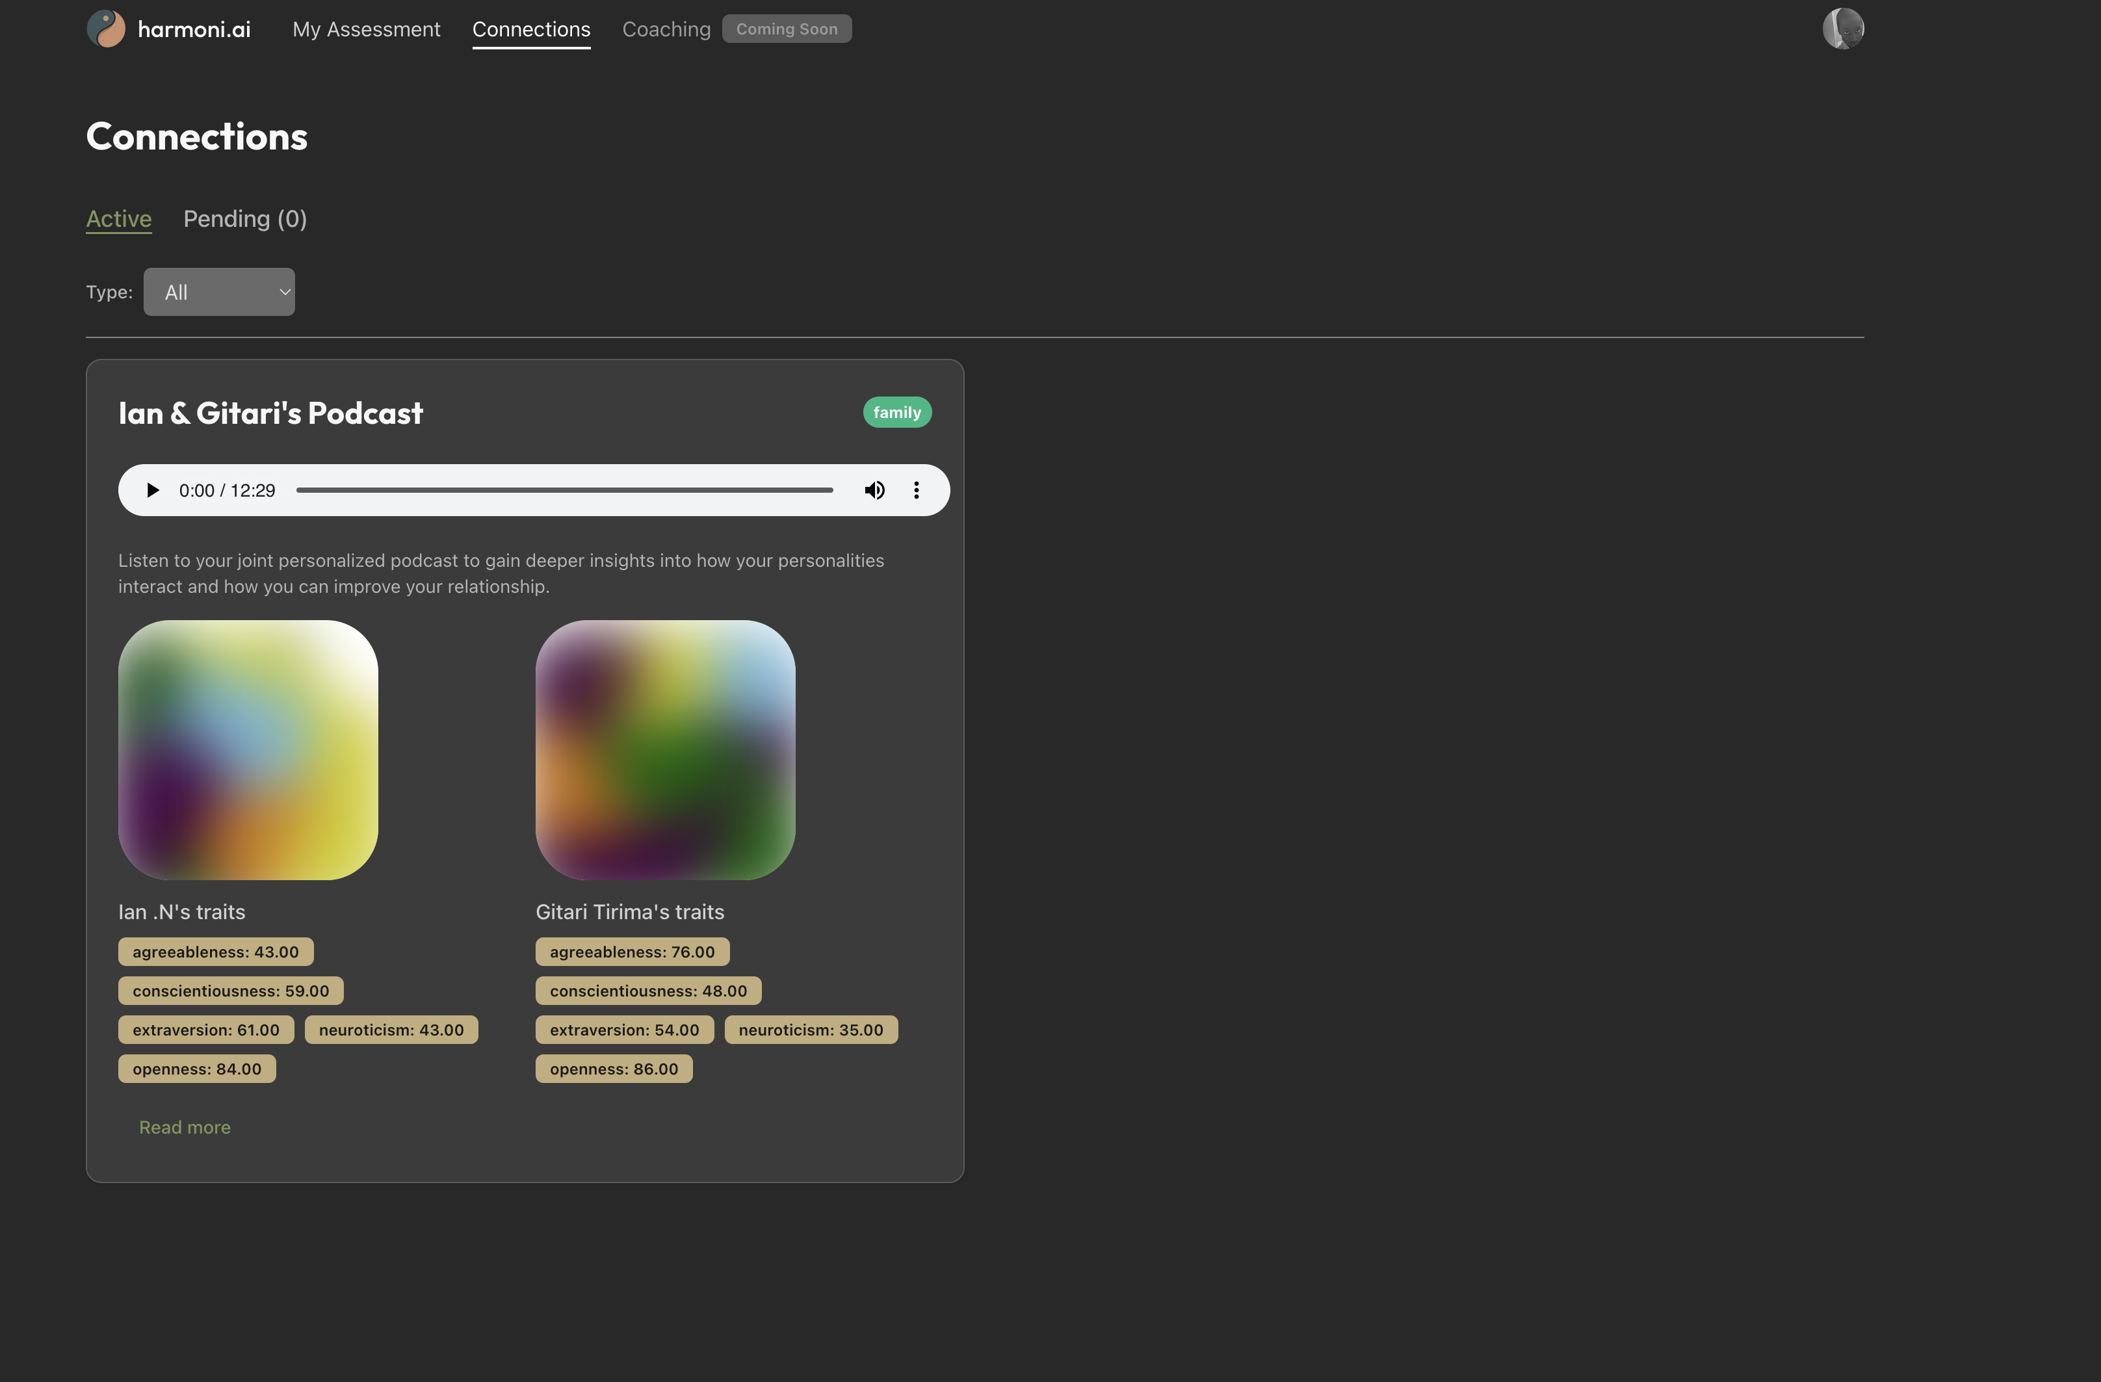Open audio player three-dot options menu
This screenshot has width=2101, height=1382.
[917, 489]
